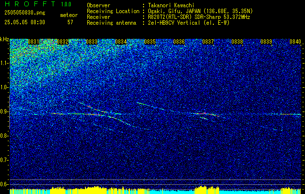The image size is (305, 194).
Task: Click the HROFFT program title
Action: [30, 4]
